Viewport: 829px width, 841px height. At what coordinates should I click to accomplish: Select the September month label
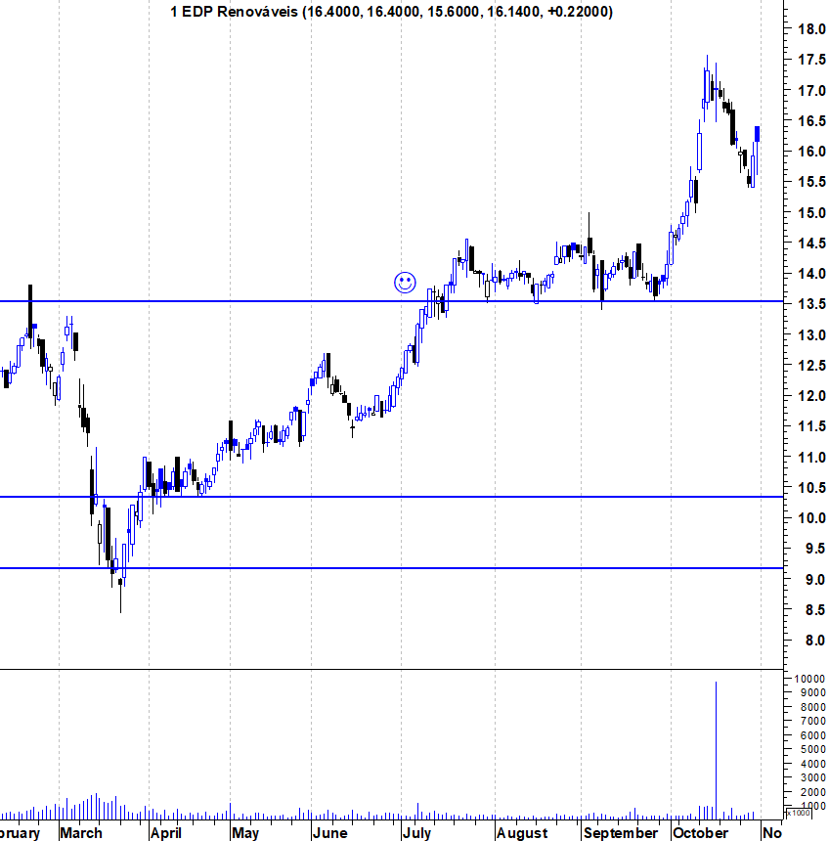point(621,833)
